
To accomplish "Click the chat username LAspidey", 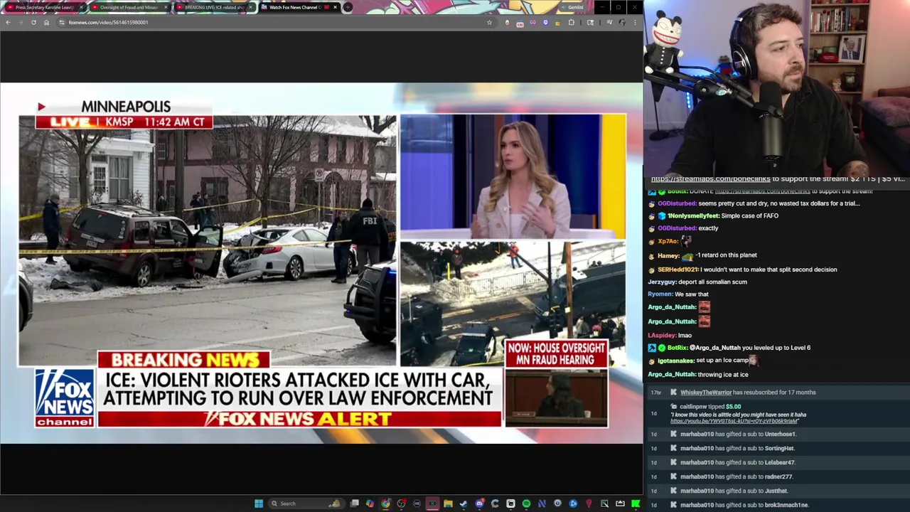I will (660, 335).
